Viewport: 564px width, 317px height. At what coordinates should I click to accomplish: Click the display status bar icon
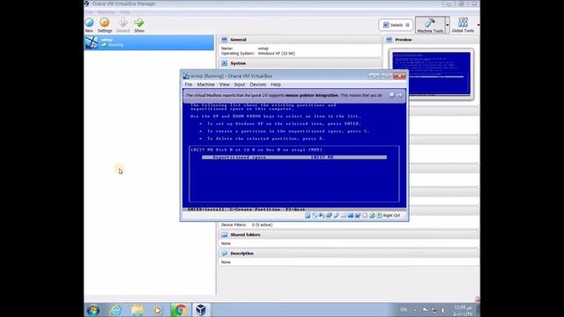(351, 215)
